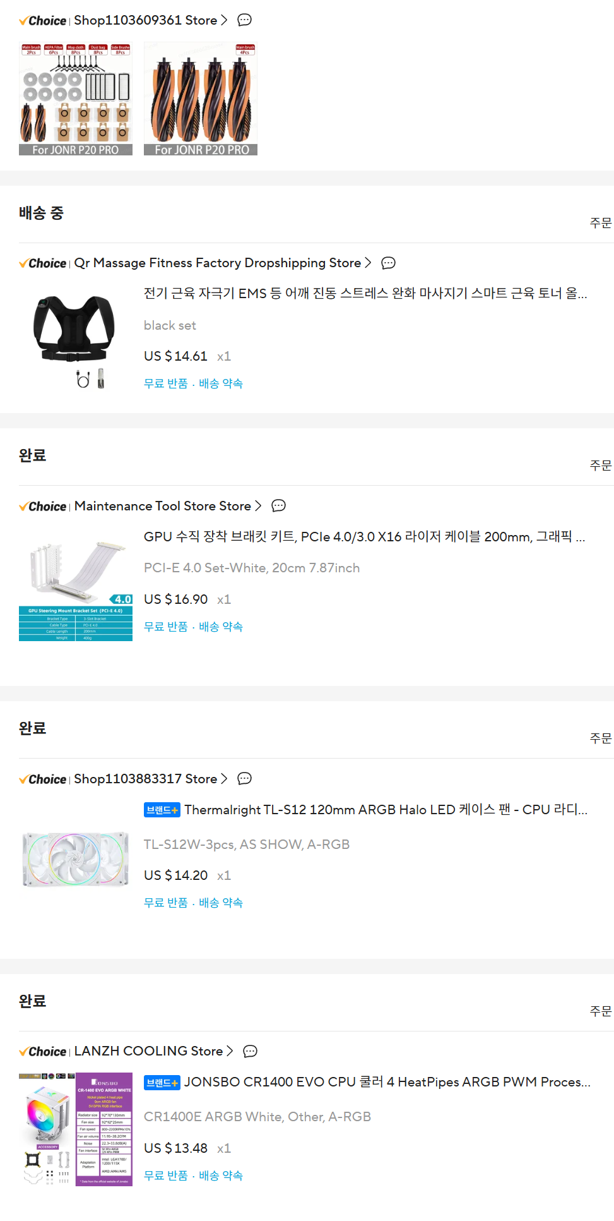
Task: Click 브랜드+ badge on Thermalright fan listing
Action: click(x=162, y=810)
